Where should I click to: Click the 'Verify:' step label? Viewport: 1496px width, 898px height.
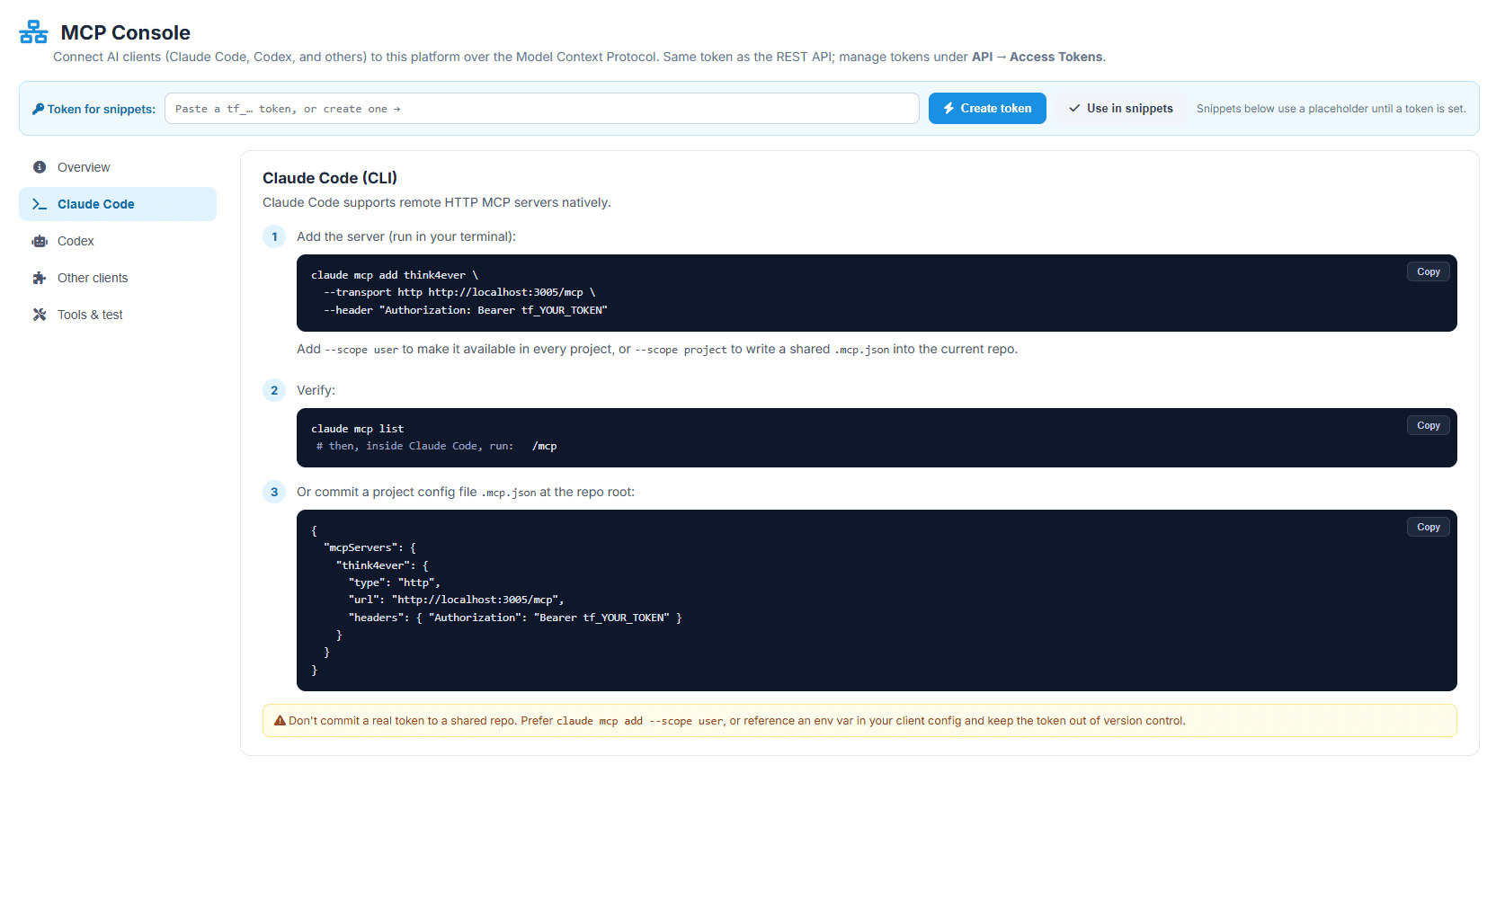(316, 390)
